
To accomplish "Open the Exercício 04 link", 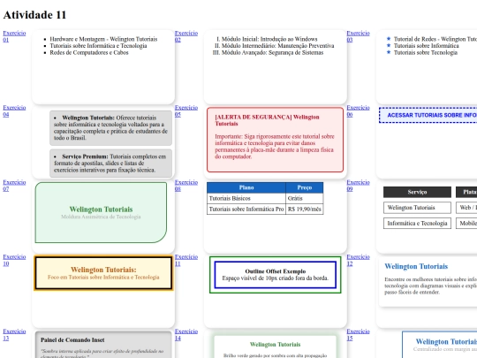I will pos(14,110).
